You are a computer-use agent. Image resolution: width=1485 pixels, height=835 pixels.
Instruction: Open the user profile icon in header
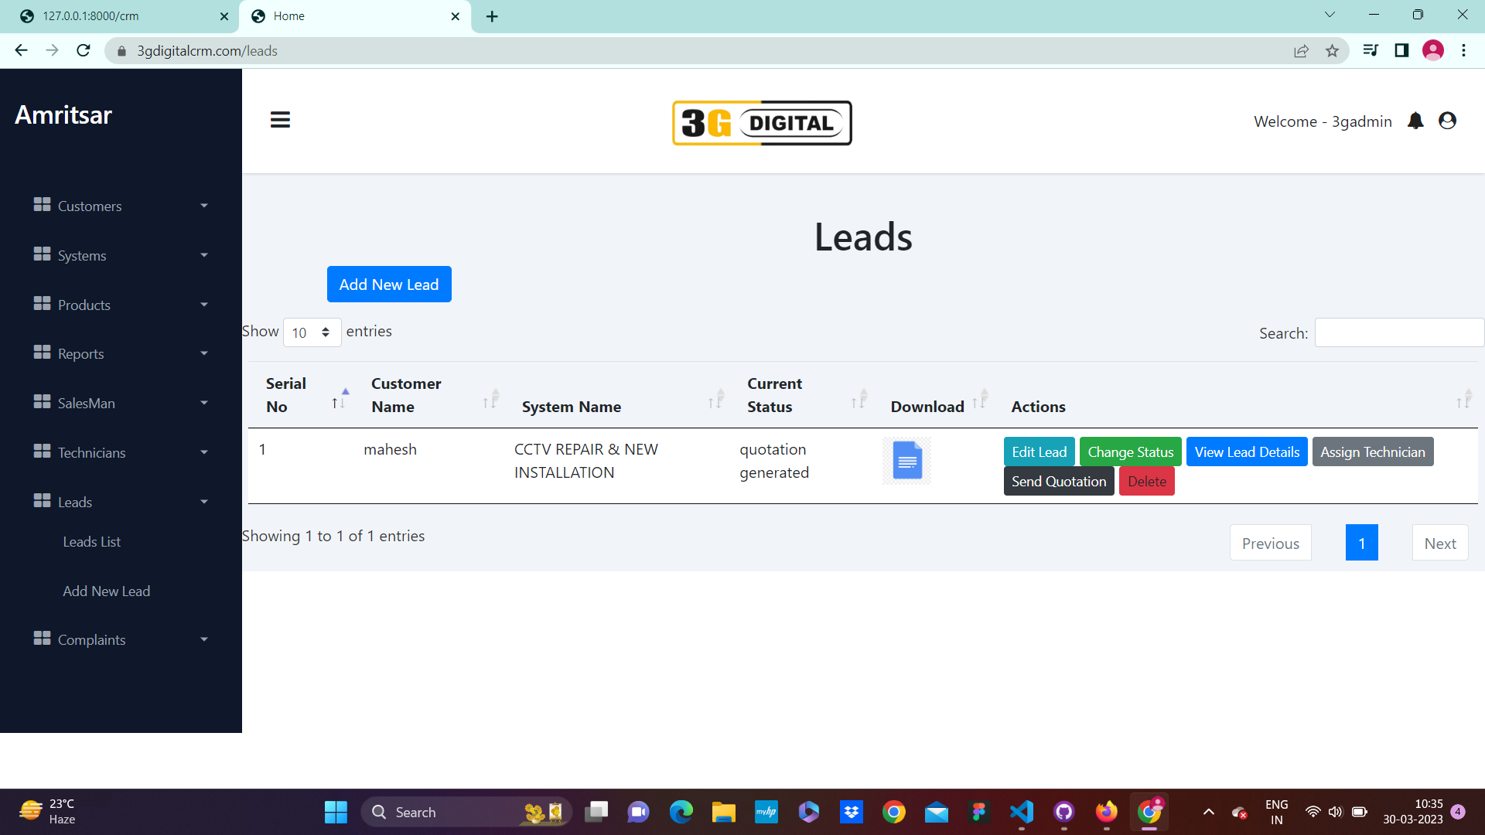coord(1447,121)
